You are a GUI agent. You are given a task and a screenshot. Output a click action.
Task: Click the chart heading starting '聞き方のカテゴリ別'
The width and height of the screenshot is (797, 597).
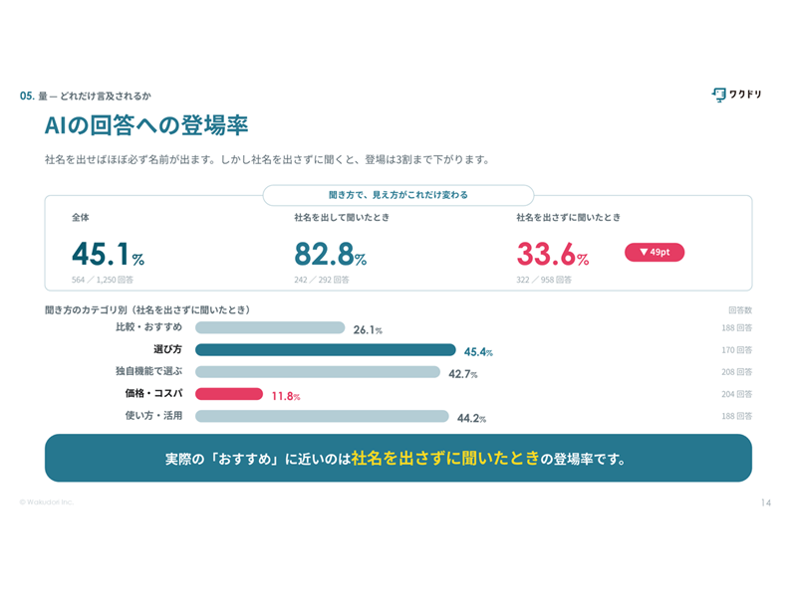(147, 309)
